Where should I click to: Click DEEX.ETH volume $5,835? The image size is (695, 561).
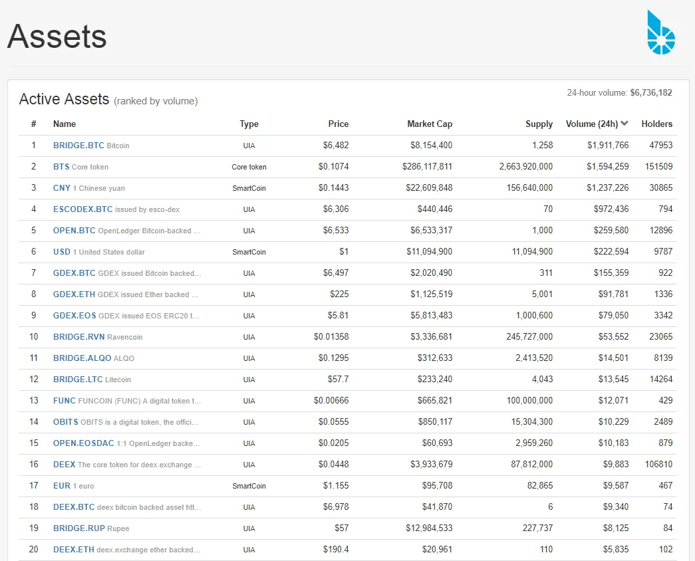[616, 550]
